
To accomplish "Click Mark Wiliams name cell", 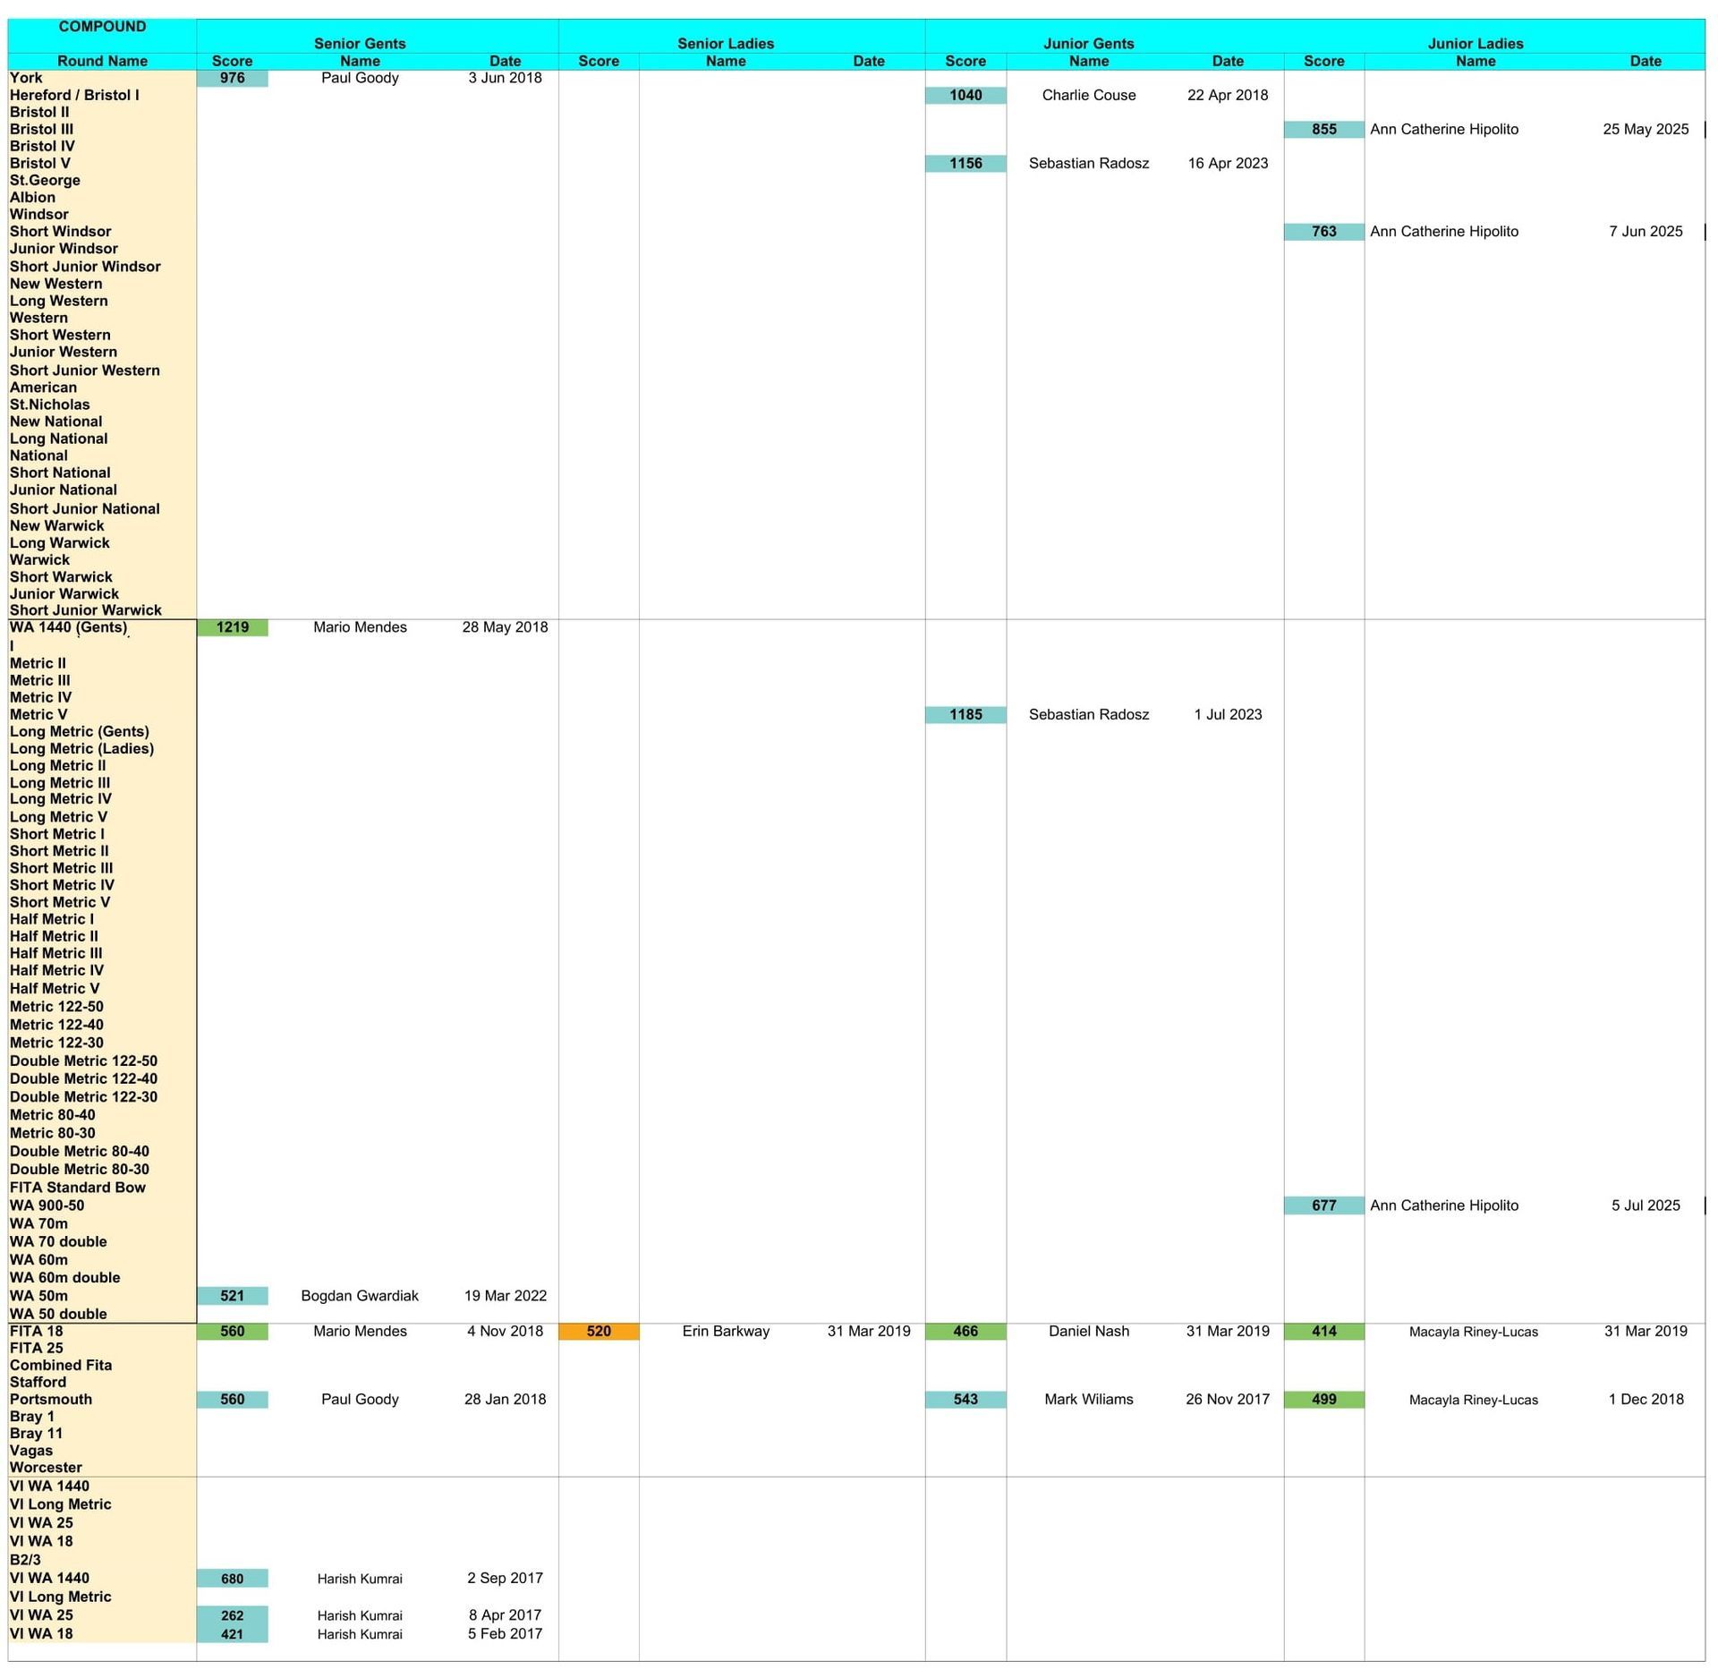I will (x=1088, y=1399).
